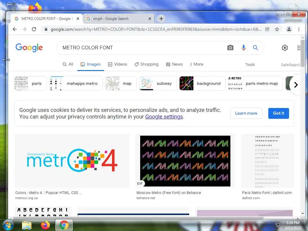
Task: Click the network icon in system tray
Action: point(278,225)
